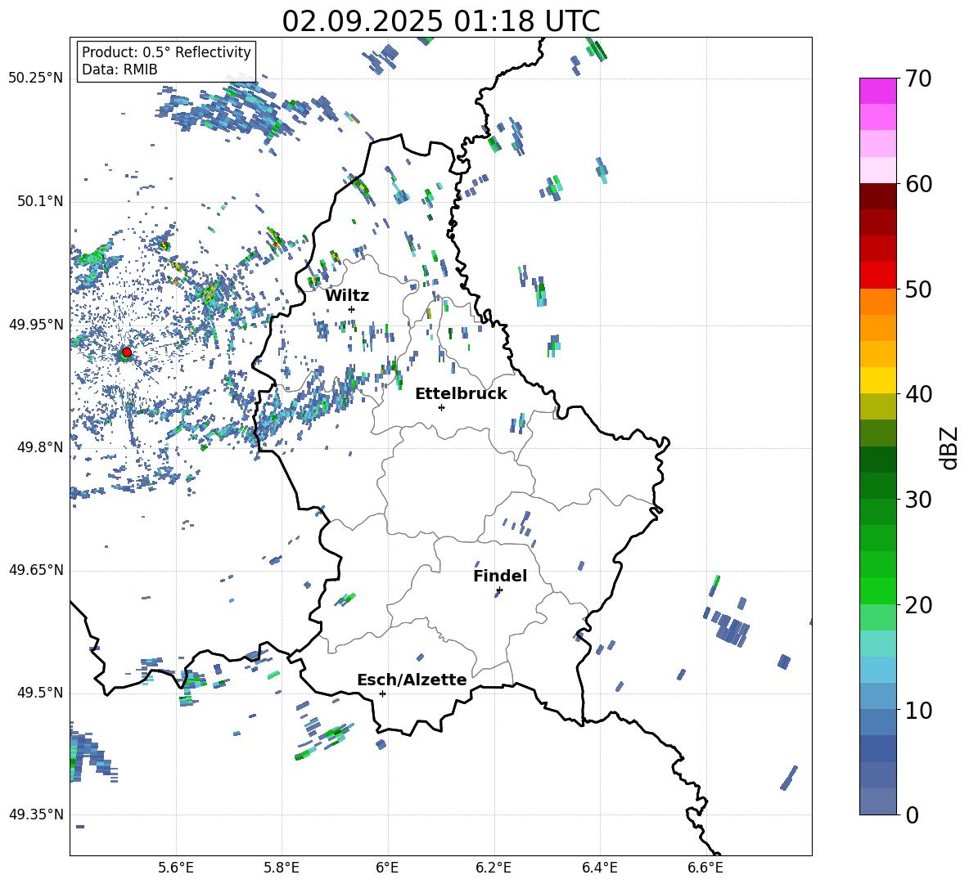Screen dimensions: 969x884
Task: Click the dBZ colorbar axis label
Action: (949, 447)
